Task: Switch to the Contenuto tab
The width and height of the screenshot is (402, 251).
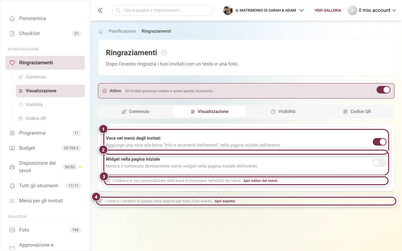Action: tap(136, 112)
